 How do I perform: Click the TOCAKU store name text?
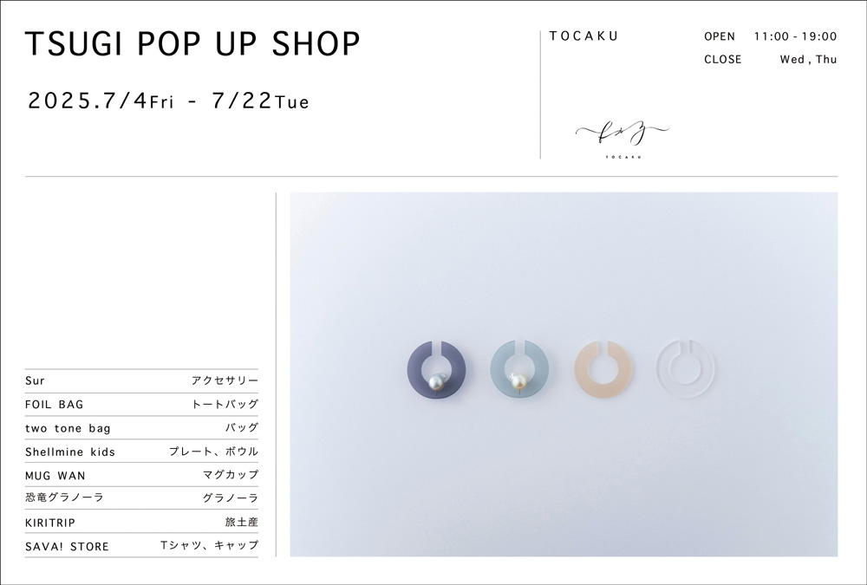tap(583, 36)
